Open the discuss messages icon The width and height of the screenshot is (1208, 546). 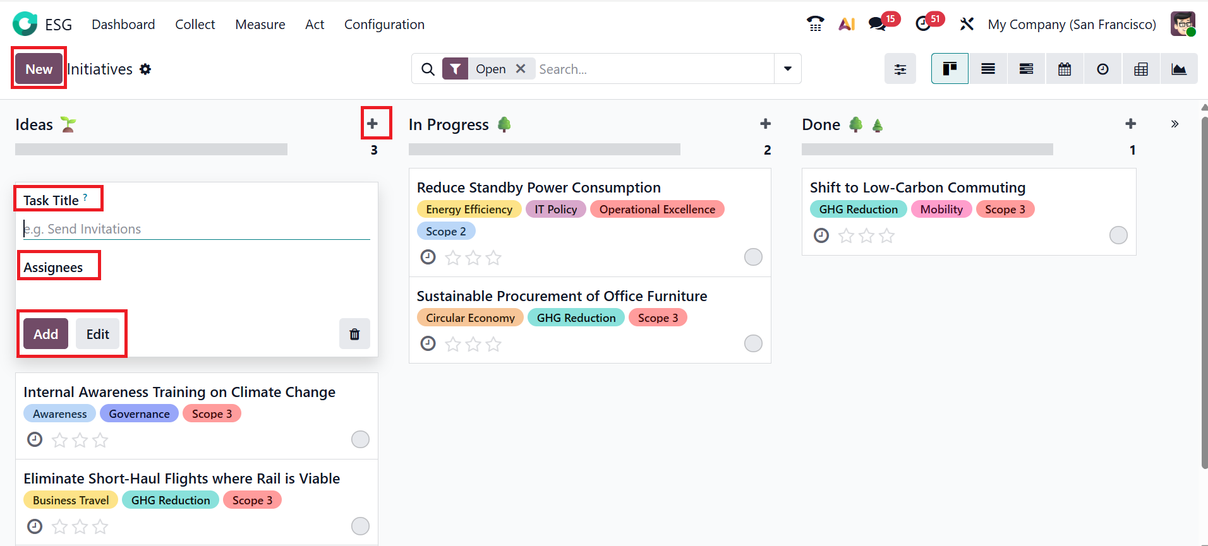(x=877, y=24)
